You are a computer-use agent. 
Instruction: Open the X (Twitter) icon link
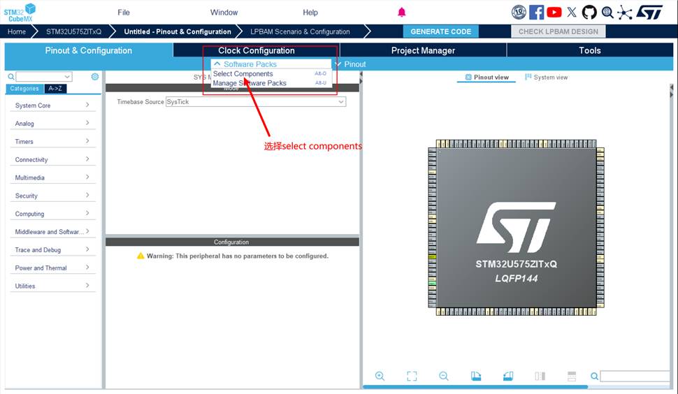tap(572, 12)
